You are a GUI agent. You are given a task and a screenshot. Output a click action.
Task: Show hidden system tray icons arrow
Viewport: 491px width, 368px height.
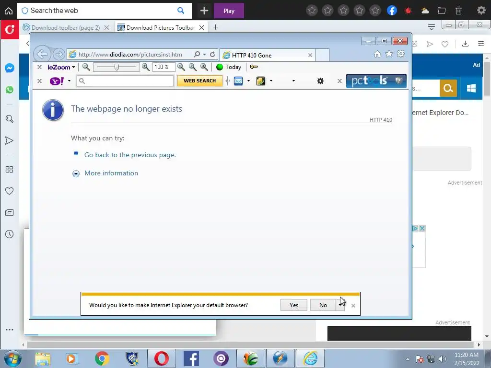point(408,359)
